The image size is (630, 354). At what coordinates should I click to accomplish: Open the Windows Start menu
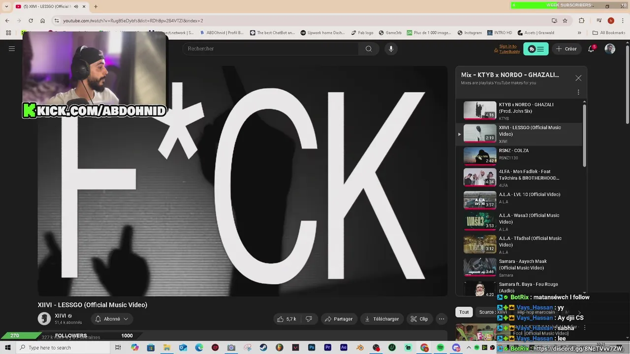click(7, 348)
